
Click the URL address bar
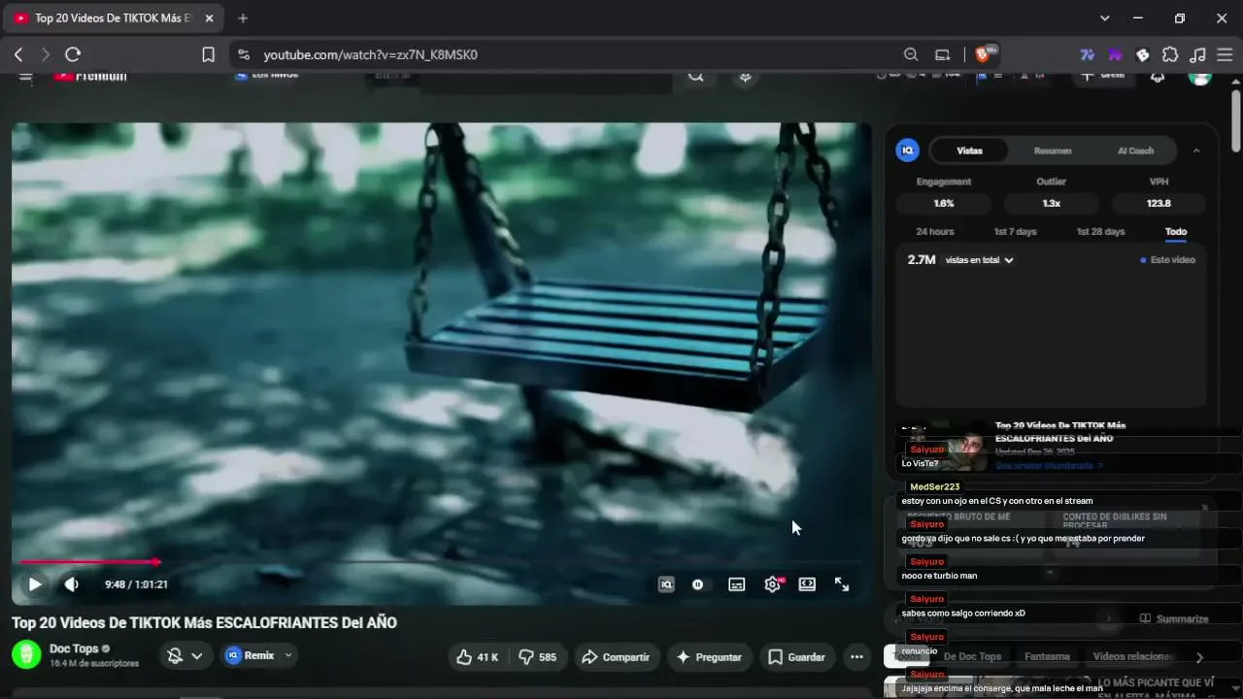[573, 54]
